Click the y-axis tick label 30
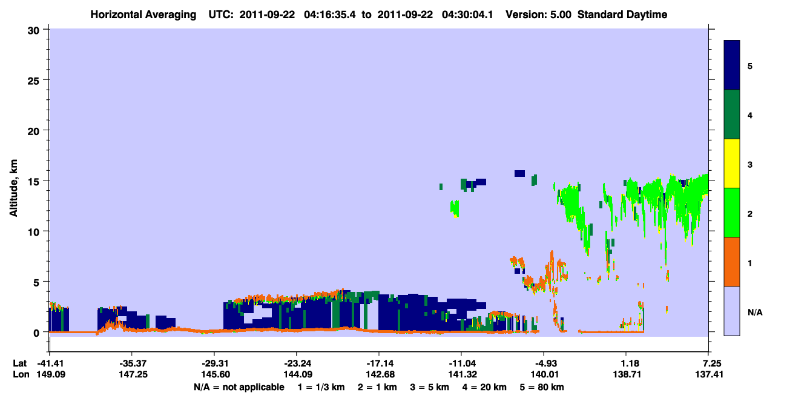This screenshot has height=404, width=787. pos(35,29)
